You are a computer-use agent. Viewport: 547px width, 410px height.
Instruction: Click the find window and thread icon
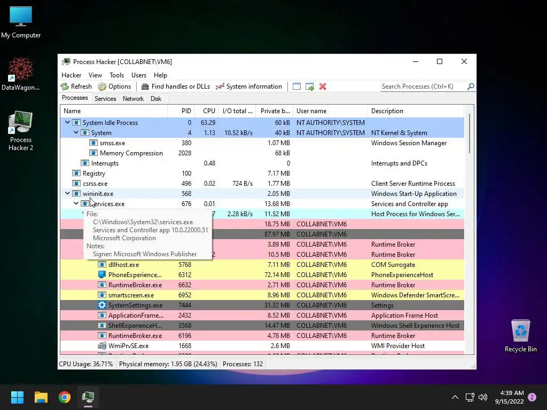[x=309, y=86]
